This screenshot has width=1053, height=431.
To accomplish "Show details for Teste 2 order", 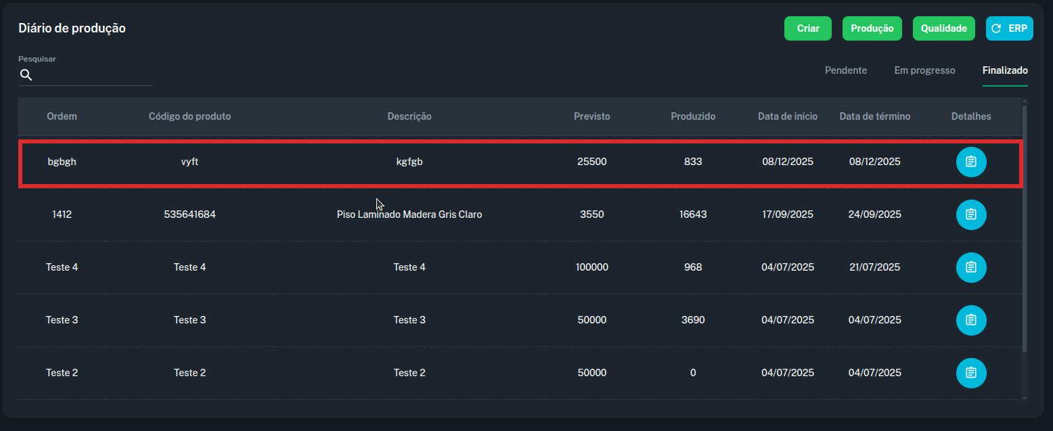I will pyautogui.click(x=970, y=373).
